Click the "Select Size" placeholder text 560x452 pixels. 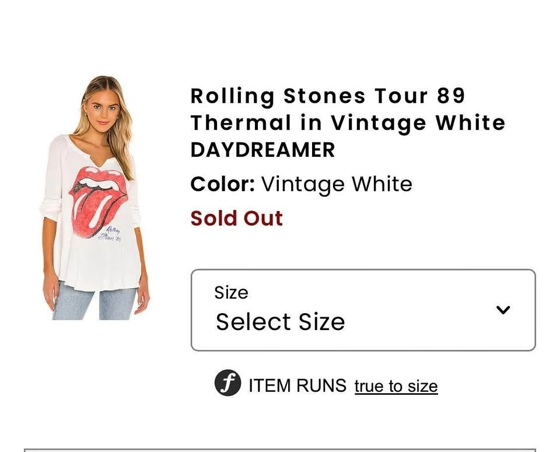coord(280,321)
